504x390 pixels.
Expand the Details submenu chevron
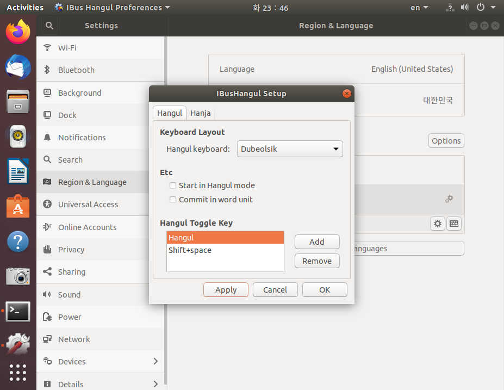coord(155,384)
